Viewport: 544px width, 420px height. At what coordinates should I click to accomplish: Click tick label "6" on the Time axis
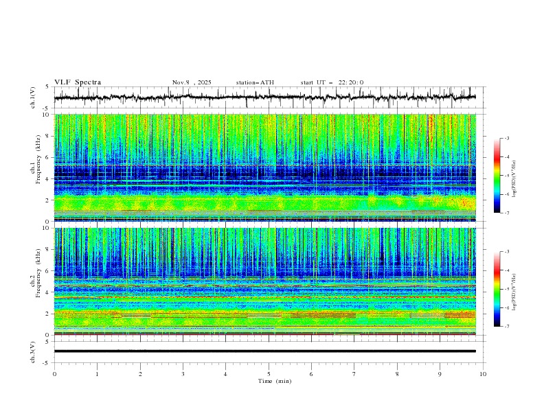(x=311, y=374)
